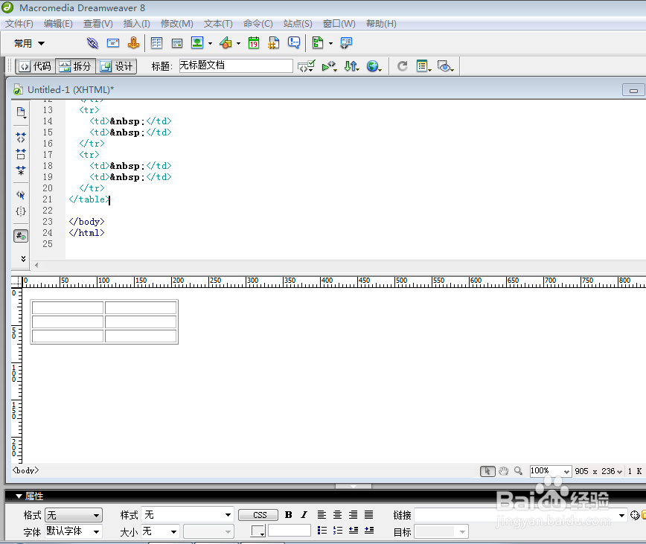
Task: Click the Comment insert icon
Action: [294, 42]
